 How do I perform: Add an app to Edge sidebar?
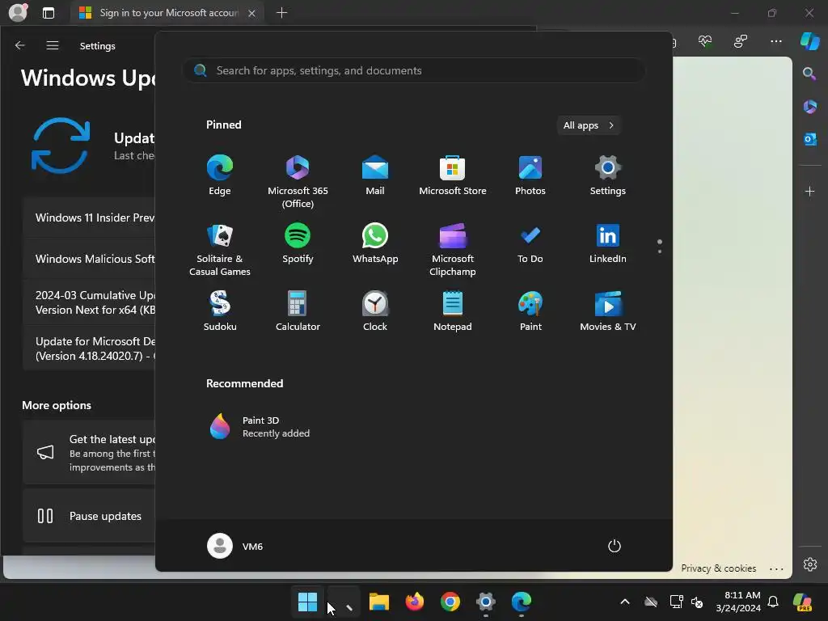[x=809, y=191]
